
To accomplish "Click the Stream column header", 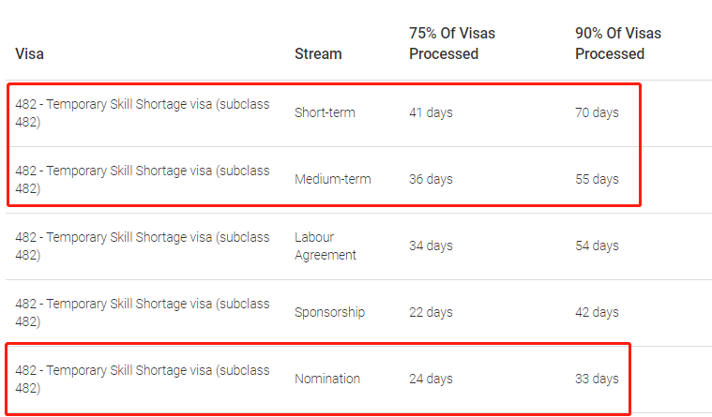I will (x=318, y=54).
